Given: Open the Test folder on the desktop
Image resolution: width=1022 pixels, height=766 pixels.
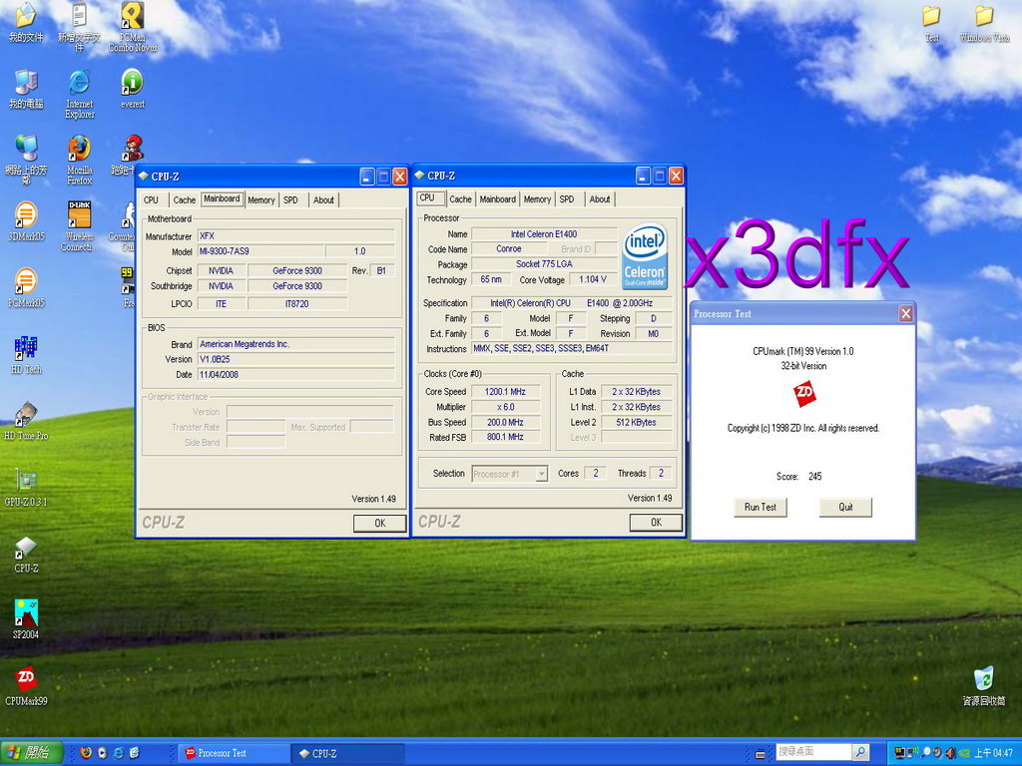Looking at the screenshot, I should (932, 24).
